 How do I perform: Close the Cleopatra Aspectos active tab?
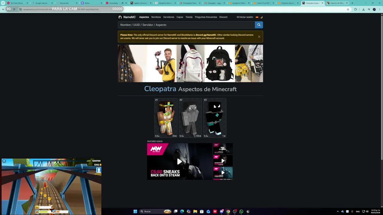point(322,3)
